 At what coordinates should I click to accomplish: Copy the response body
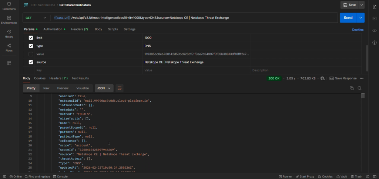point(352,88)
